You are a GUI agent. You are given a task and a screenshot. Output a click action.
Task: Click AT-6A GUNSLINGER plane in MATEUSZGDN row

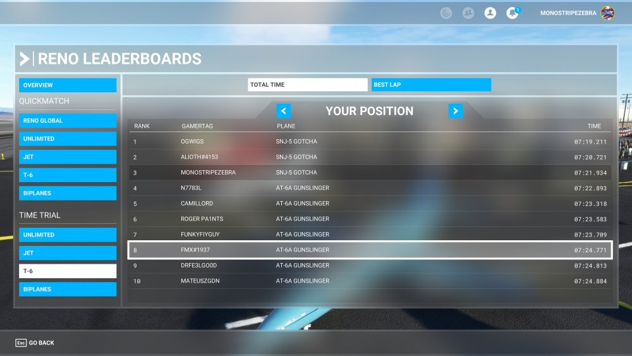click(302, 281)
